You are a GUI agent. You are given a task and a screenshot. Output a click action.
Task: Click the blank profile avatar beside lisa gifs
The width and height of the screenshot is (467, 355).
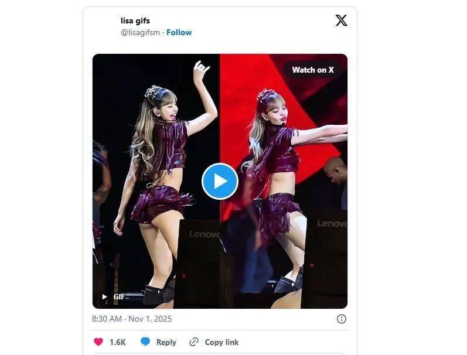105,26
